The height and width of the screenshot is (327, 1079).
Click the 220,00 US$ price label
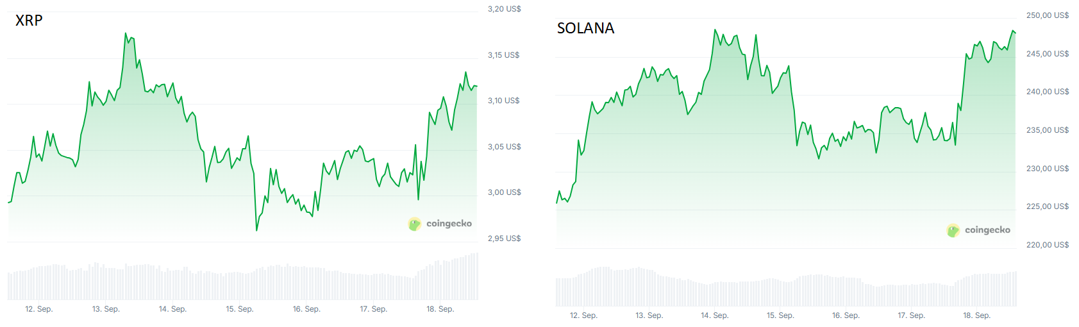[x=1048, y=245]
